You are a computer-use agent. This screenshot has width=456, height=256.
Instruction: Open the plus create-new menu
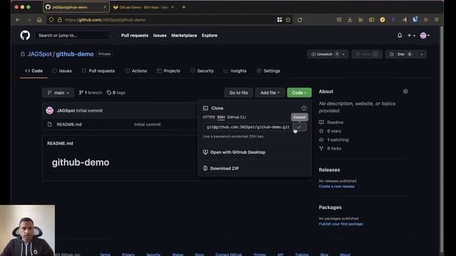(x=411, y=36)
